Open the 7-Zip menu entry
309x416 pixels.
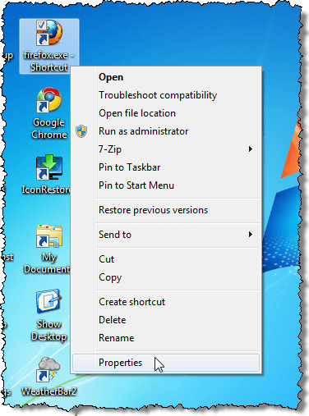166,149
